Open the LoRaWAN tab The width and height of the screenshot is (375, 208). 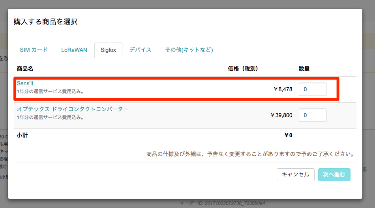(x=74, y=50)
